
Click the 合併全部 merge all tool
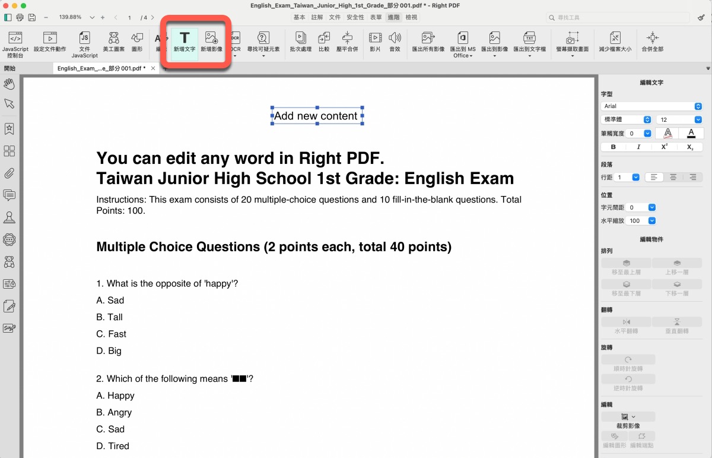pos(653,42)
